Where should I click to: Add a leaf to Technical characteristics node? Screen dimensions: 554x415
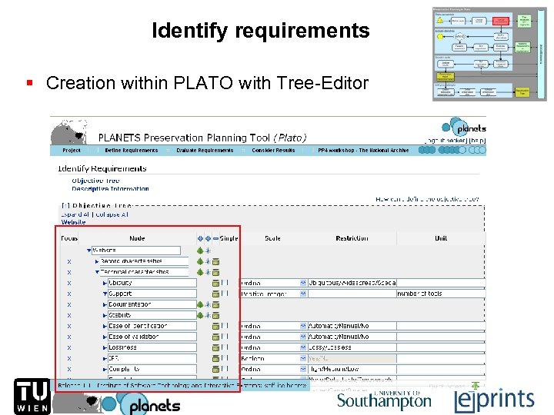(x=200, y=272)
